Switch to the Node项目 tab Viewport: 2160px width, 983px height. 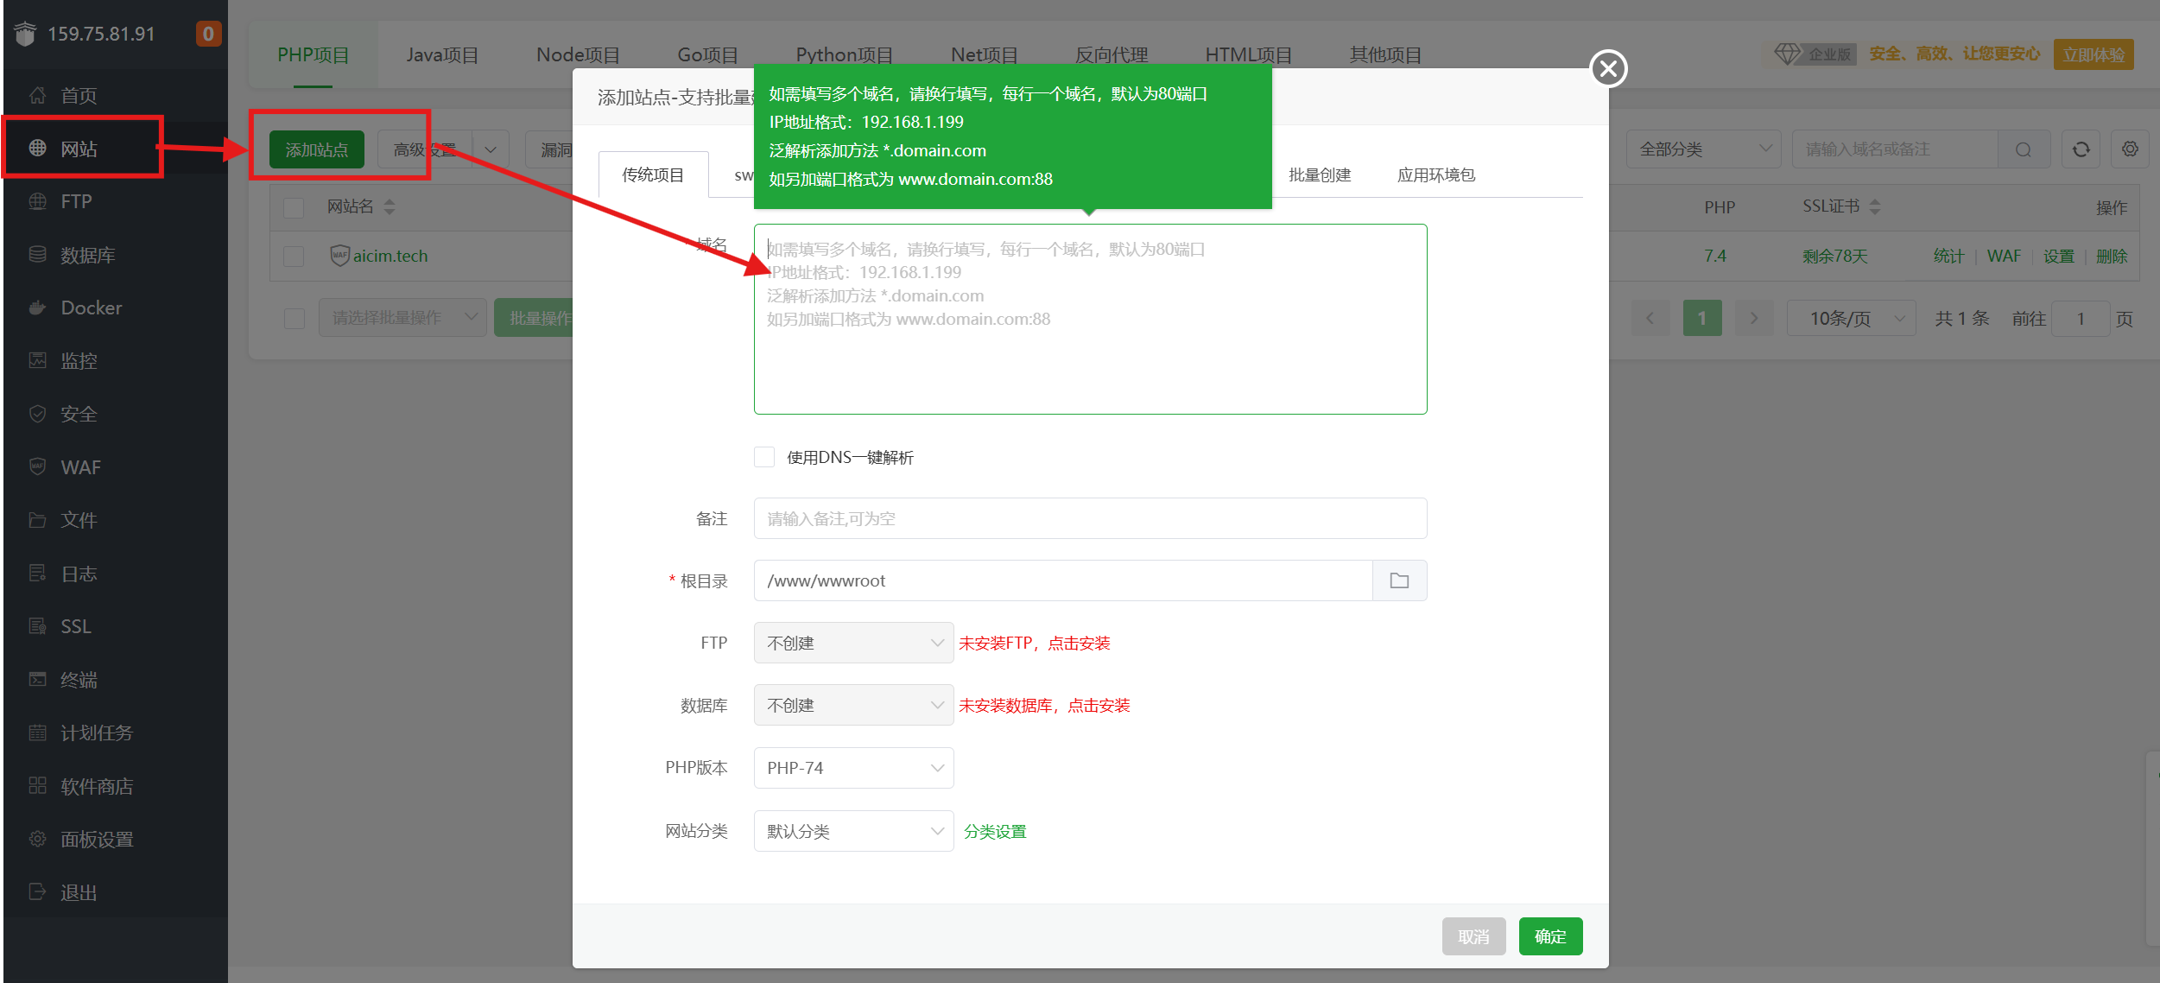click(x=578, y=54)
